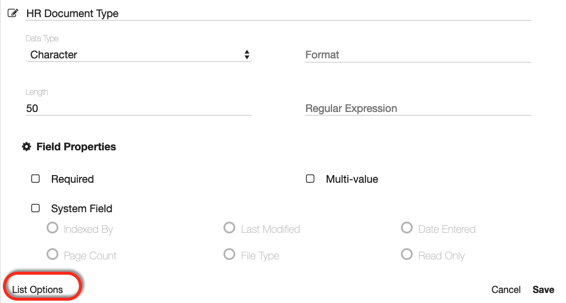This screenshot has height=303, width=566.
Task: Enable the Required checkbox
Action: (35, 179)
